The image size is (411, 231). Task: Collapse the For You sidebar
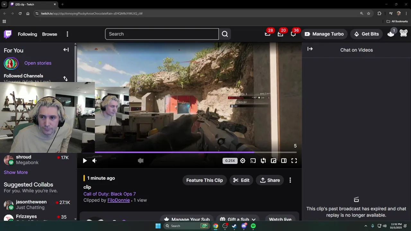66,50
